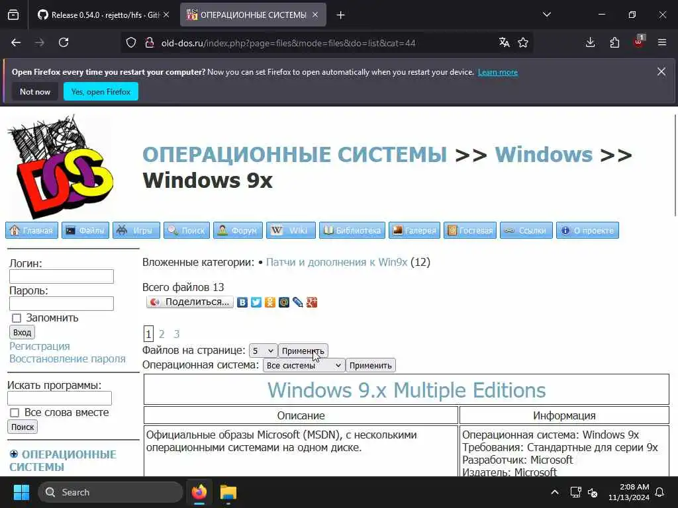Image resolution: width=678 pixels, height=508 pixels.
Task: Open Файлы navigation menu item
Action: point(85,230)
